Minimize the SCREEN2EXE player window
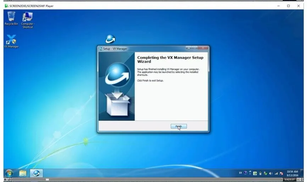This screenshot has height=182, width=307. tap(278, 6)
